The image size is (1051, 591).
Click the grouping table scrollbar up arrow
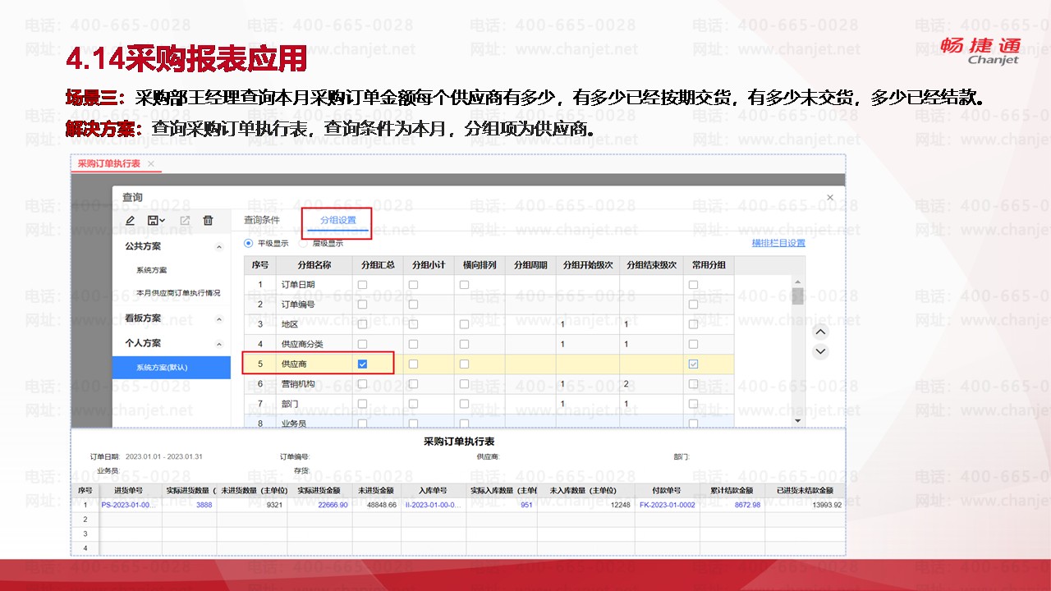coord(797,282)
